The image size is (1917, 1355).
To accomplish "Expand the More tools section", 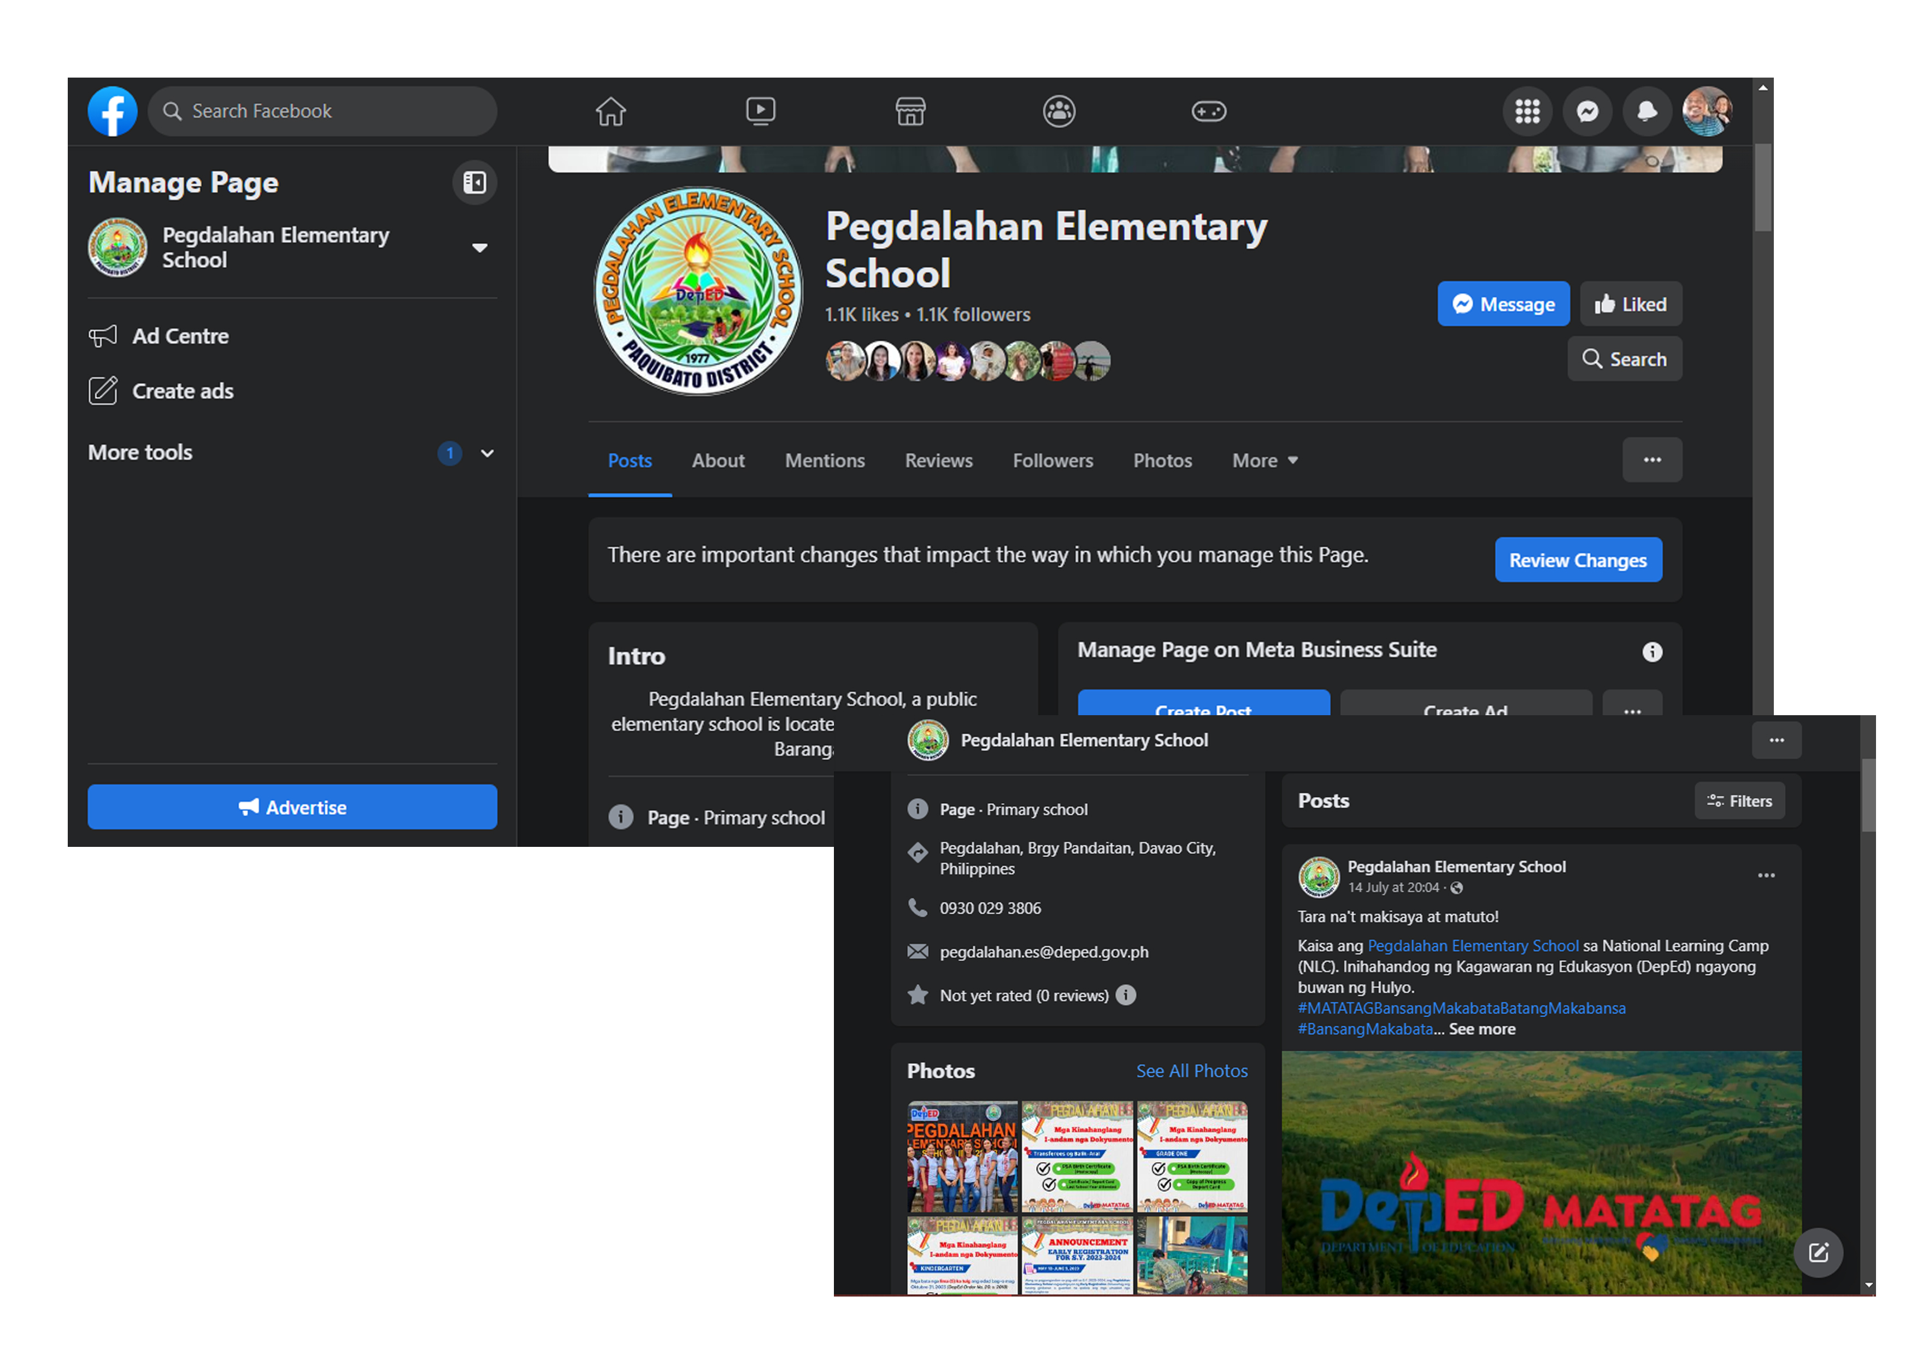I will [487, 453].
